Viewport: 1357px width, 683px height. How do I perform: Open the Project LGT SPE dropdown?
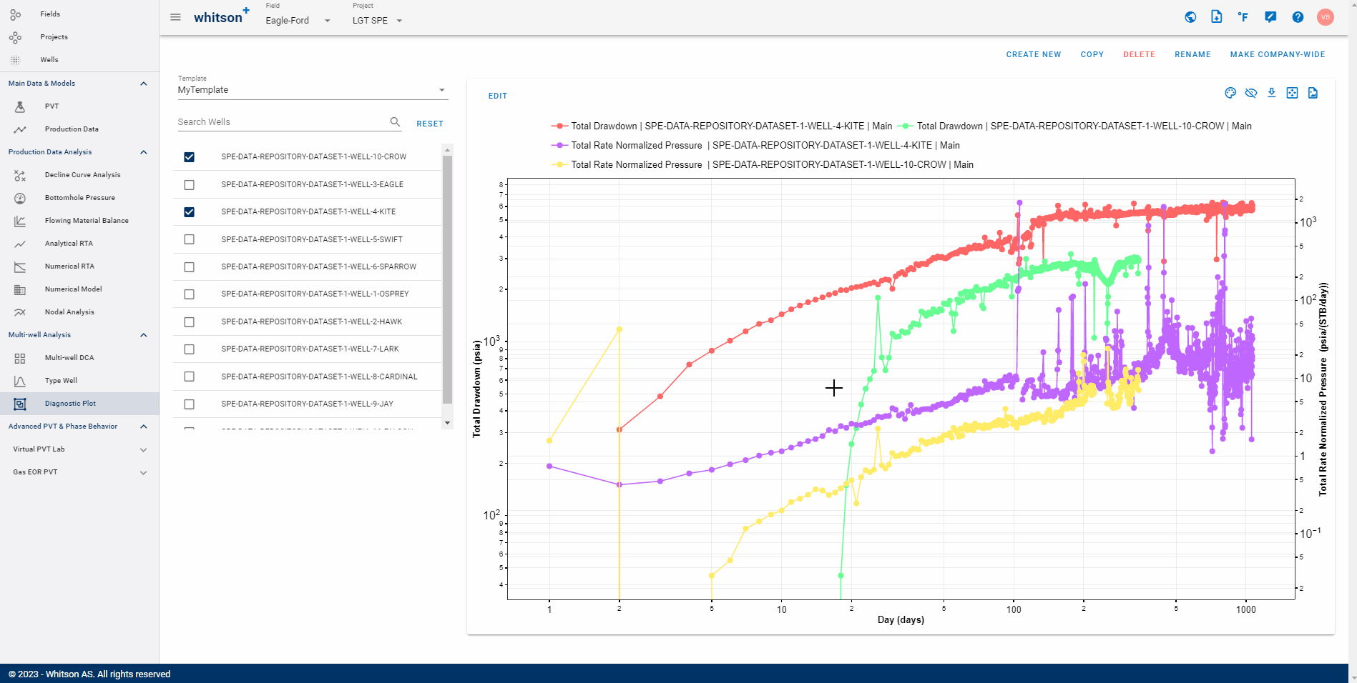[378, 20]
